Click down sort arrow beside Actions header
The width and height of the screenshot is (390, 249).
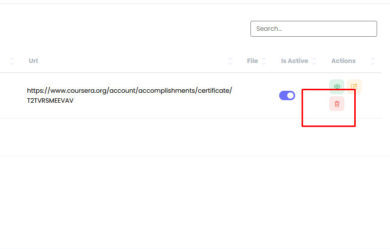pos(373,63)
